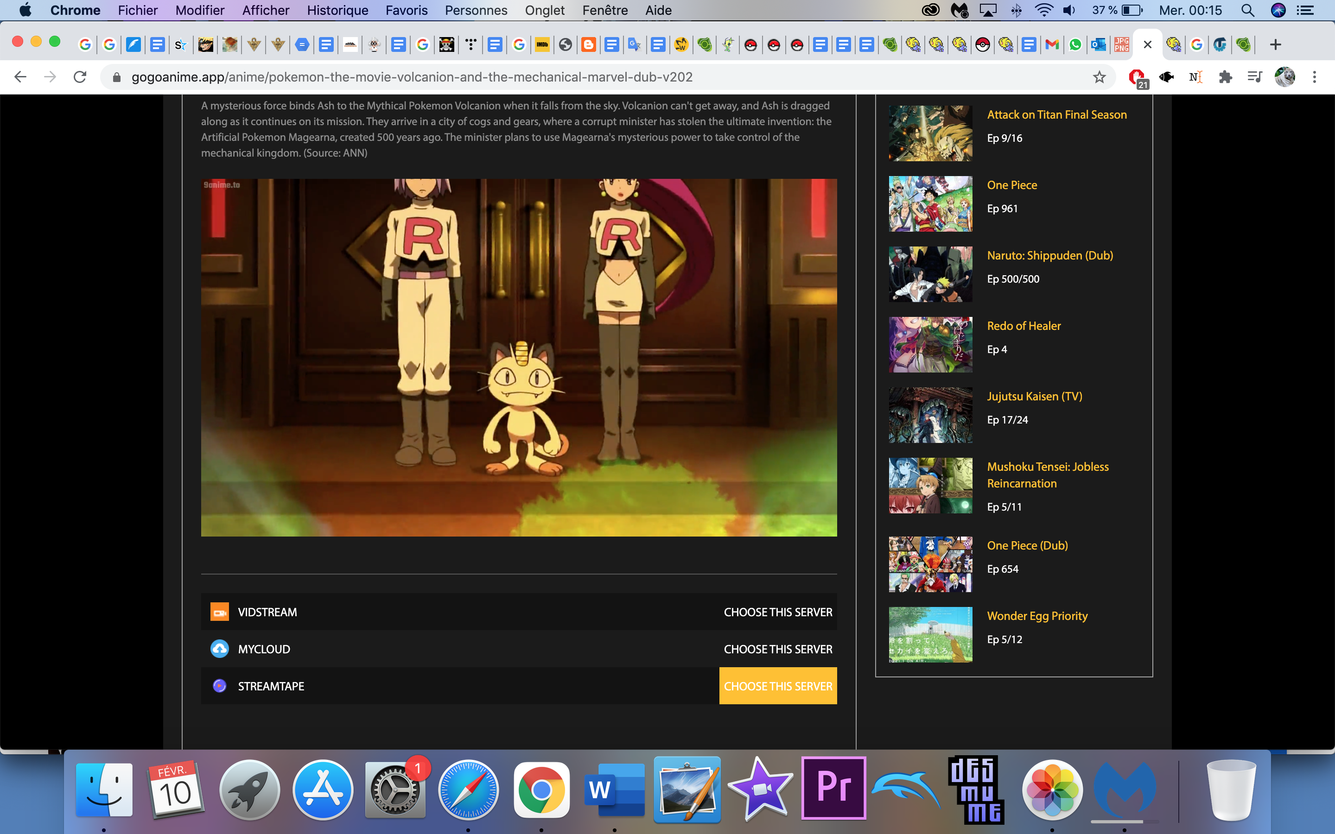Open the Favoris menu
Screen dimensions: 1335x834
coord(407,10)
